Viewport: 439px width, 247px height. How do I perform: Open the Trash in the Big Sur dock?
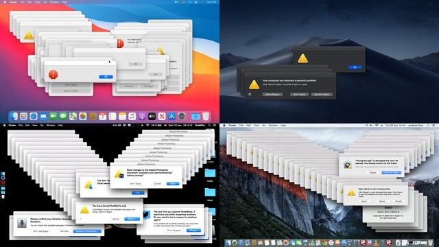point(206,116)
